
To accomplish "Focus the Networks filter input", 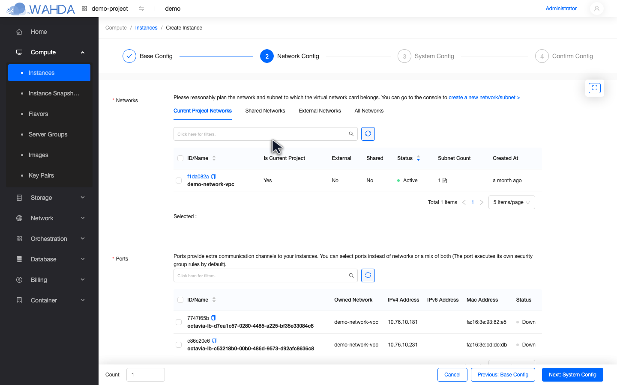I will coord(266,134).
